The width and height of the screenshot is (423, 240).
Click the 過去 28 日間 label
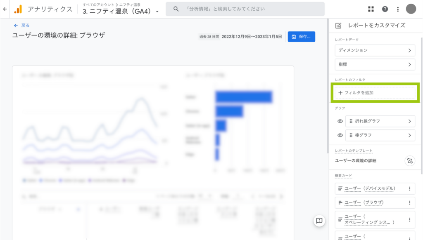coord(209,37)
